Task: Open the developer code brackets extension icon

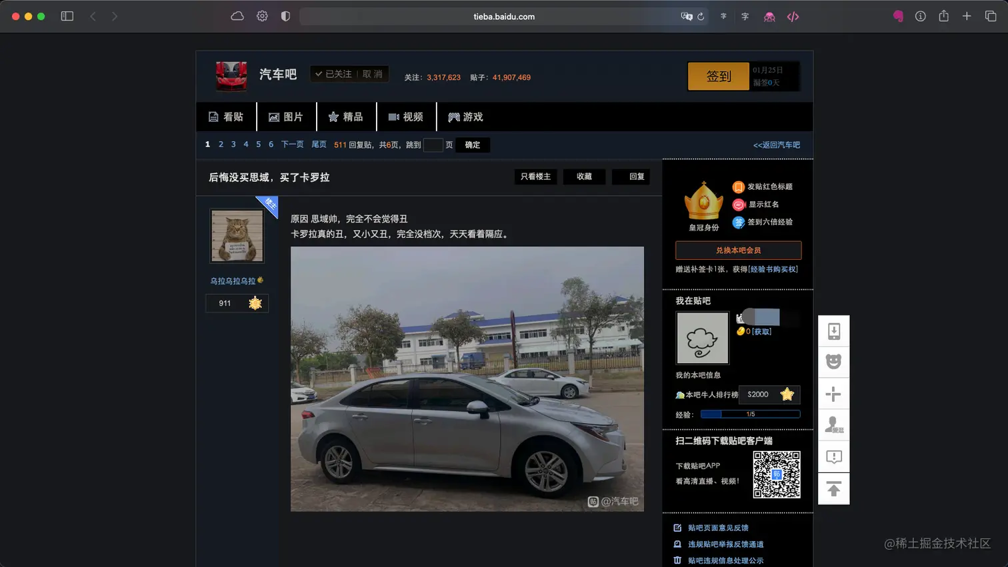Action: tap(793, 17)
